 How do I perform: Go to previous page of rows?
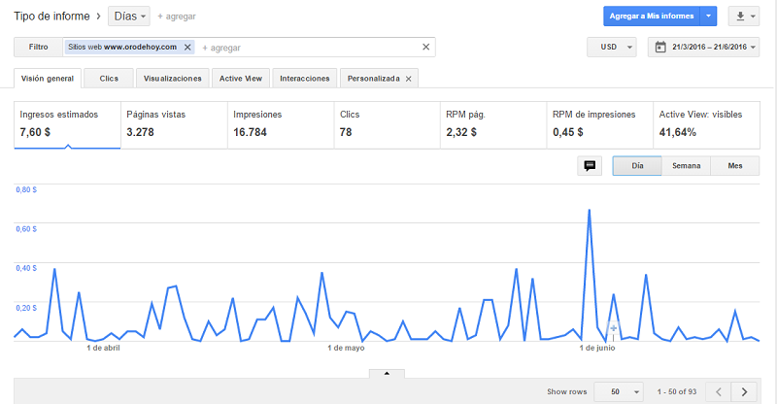click(718, 391)
